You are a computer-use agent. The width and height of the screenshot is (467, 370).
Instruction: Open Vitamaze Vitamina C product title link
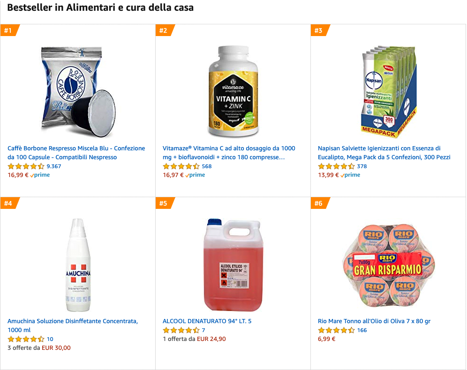tap(229, 153)
